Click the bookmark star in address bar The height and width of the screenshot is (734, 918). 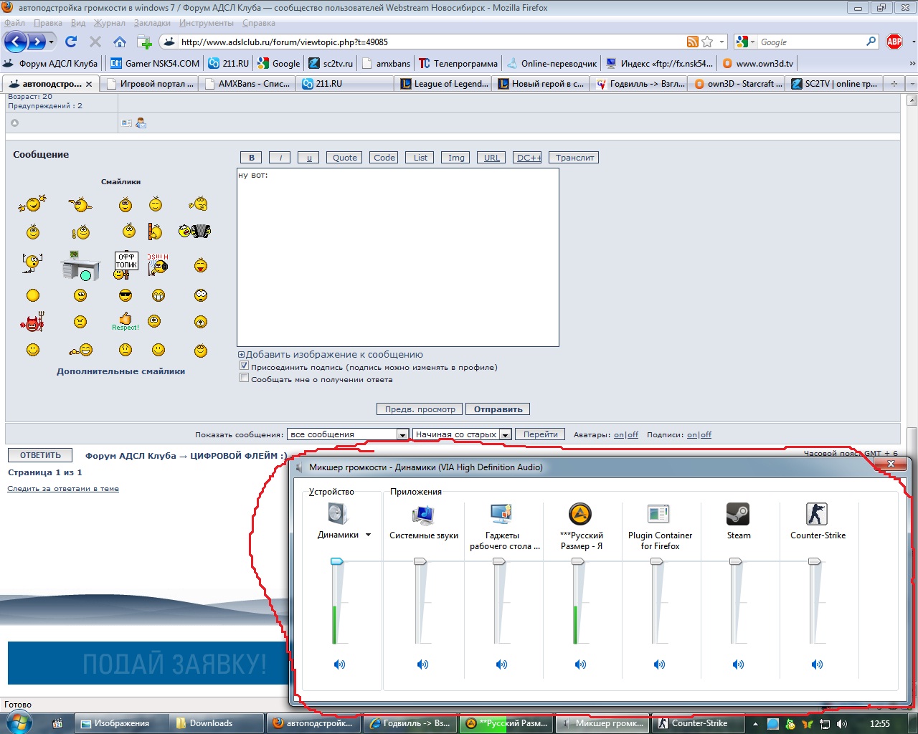tap(707, 42)
